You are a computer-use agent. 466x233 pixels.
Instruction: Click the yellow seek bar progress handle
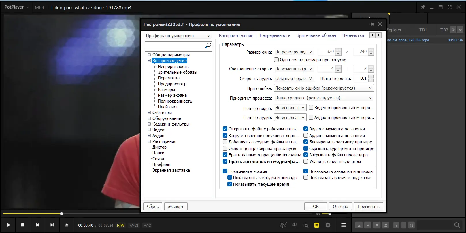coord(61,214)
